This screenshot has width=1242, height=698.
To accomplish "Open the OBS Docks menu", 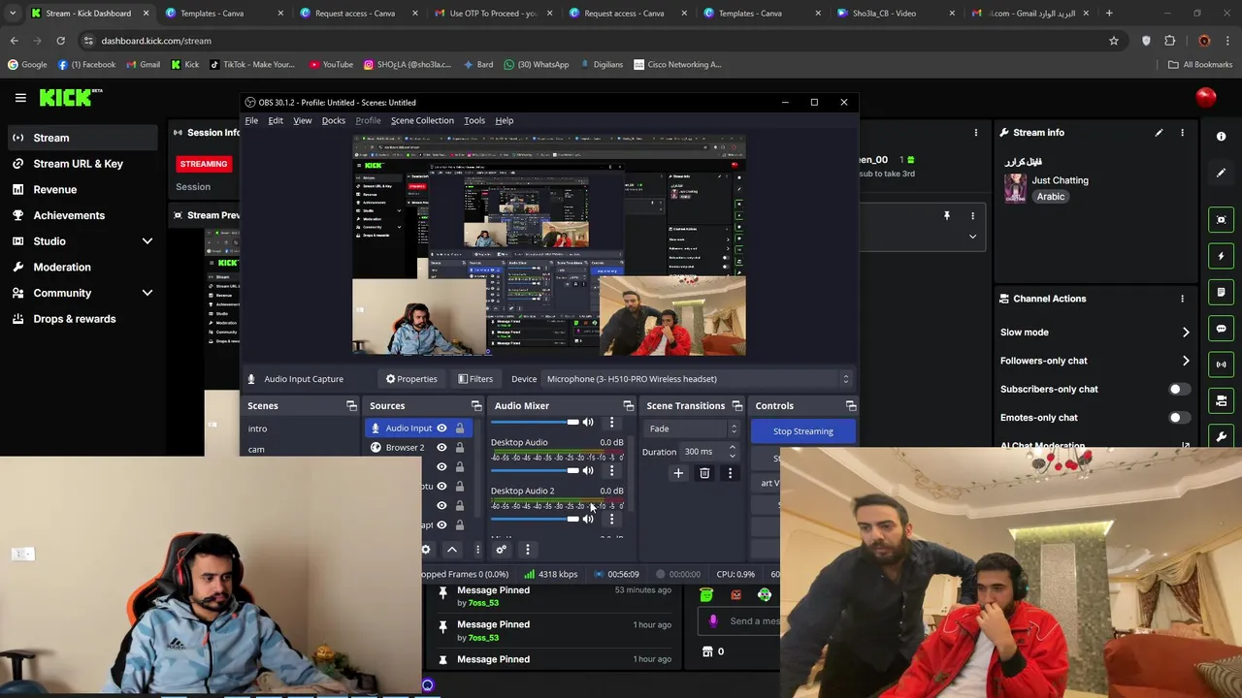I will tap(333, 120).
